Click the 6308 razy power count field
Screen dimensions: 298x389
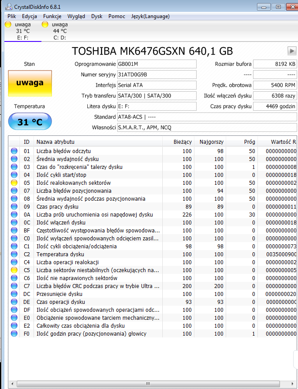click(275, 96)
